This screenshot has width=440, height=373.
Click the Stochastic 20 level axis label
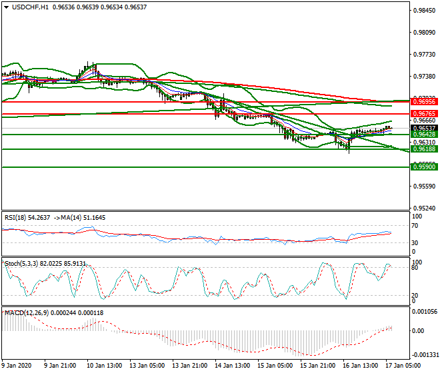pos(415,295)
